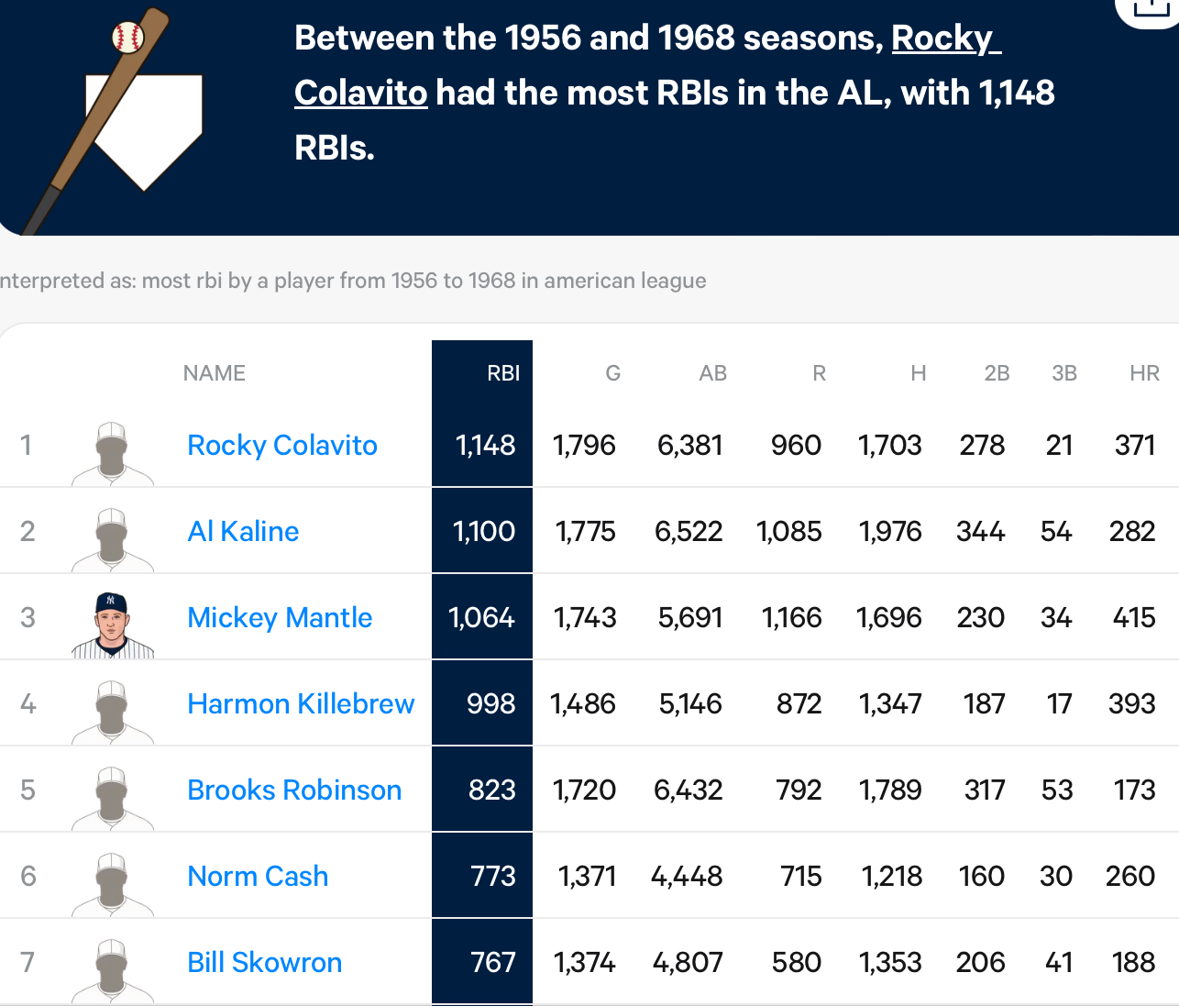Click Bill Skowron's silhouette avatar

point(113,970)
